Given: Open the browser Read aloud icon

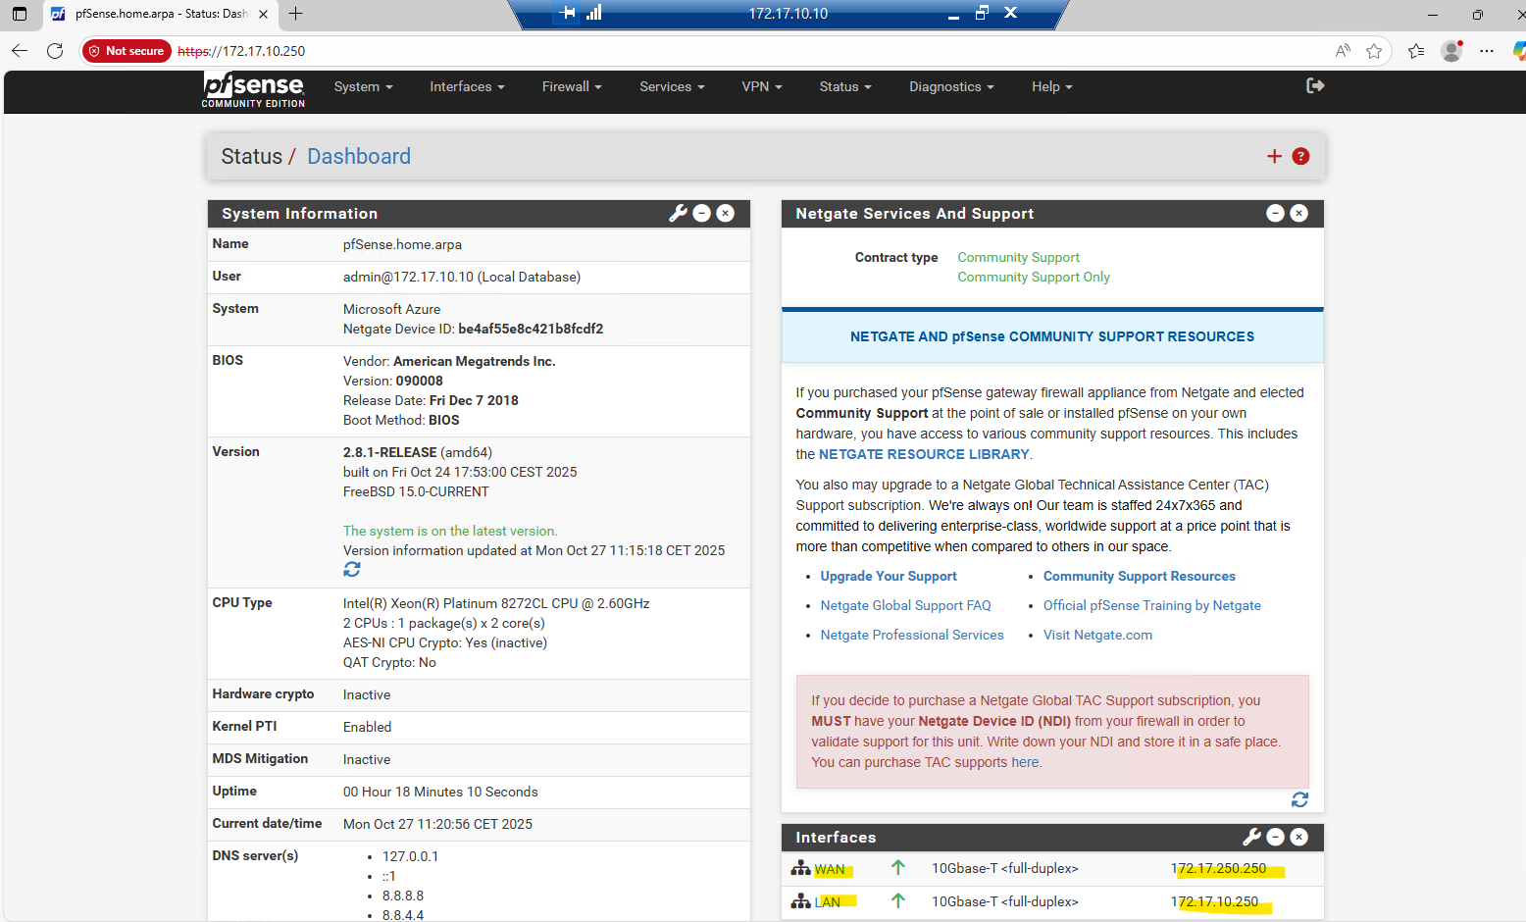Looking at the screenshot, I should [x=1343, y=51].
